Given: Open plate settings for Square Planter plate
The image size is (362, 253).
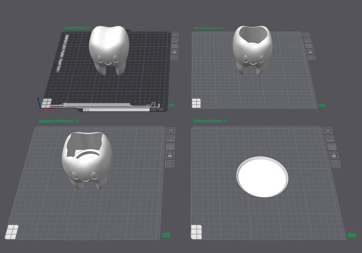Looking at the screenshot, I should coord(169,164).
